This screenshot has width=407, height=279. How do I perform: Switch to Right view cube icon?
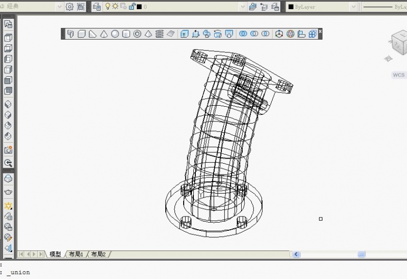pos(8,70)
